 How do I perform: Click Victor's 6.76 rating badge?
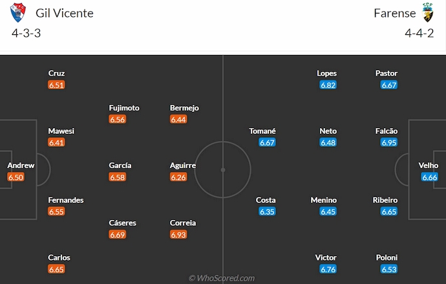point(328,269)
